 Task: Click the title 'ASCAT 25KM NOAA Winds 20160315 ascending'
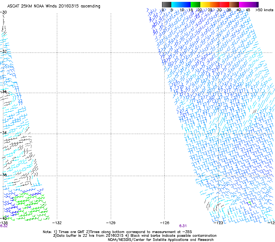tap(54, 6)
